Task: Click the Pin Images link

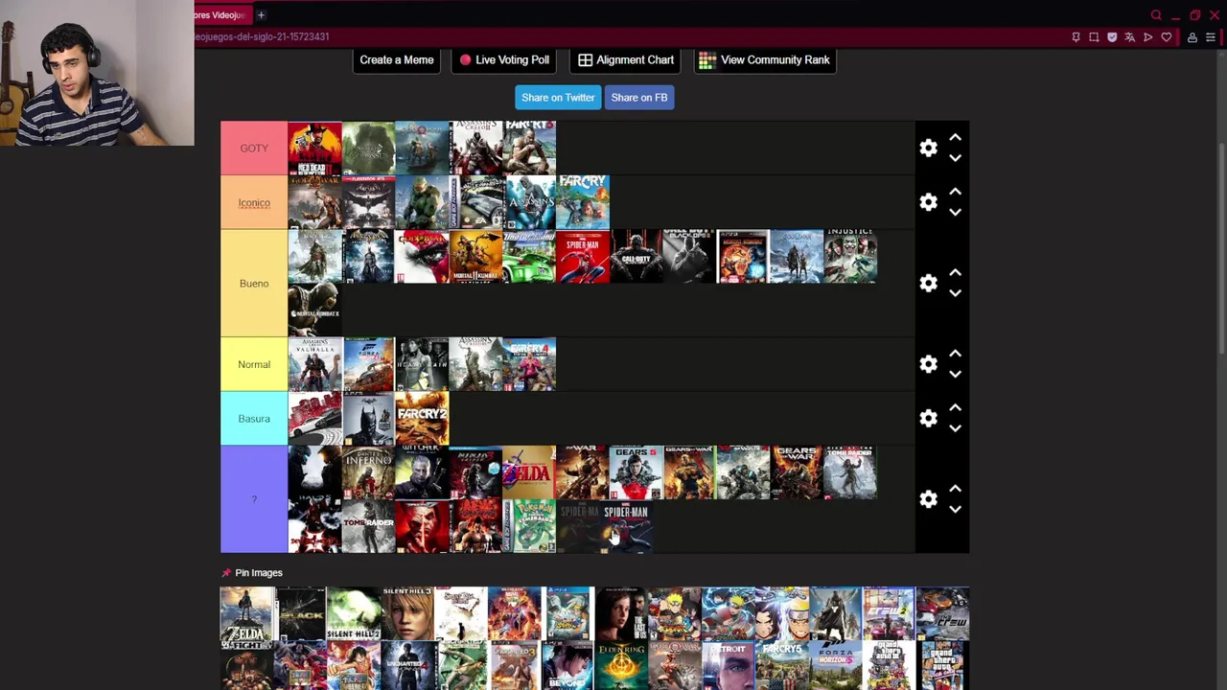Action: pos(252,572)
